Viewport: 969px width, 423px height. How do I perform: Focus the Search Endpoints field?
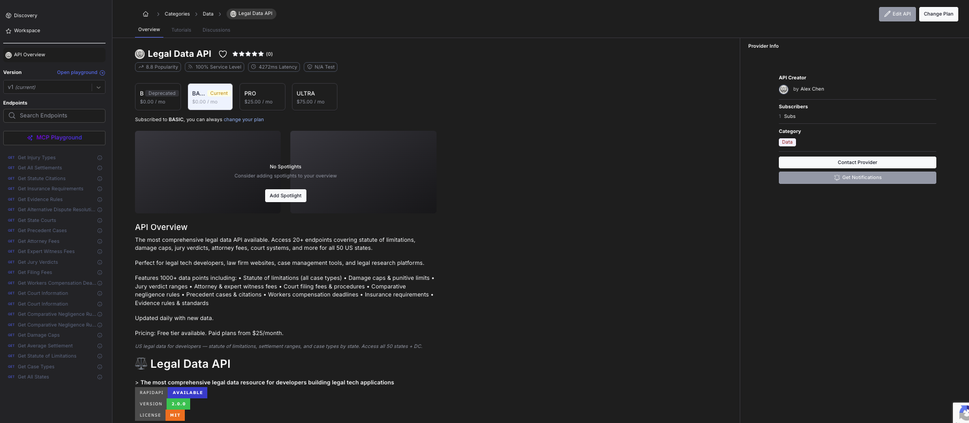point(54,116)
